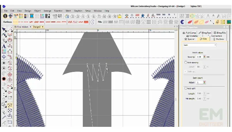
Task: Toggle colorway 1 button
Action: (67, 16)
